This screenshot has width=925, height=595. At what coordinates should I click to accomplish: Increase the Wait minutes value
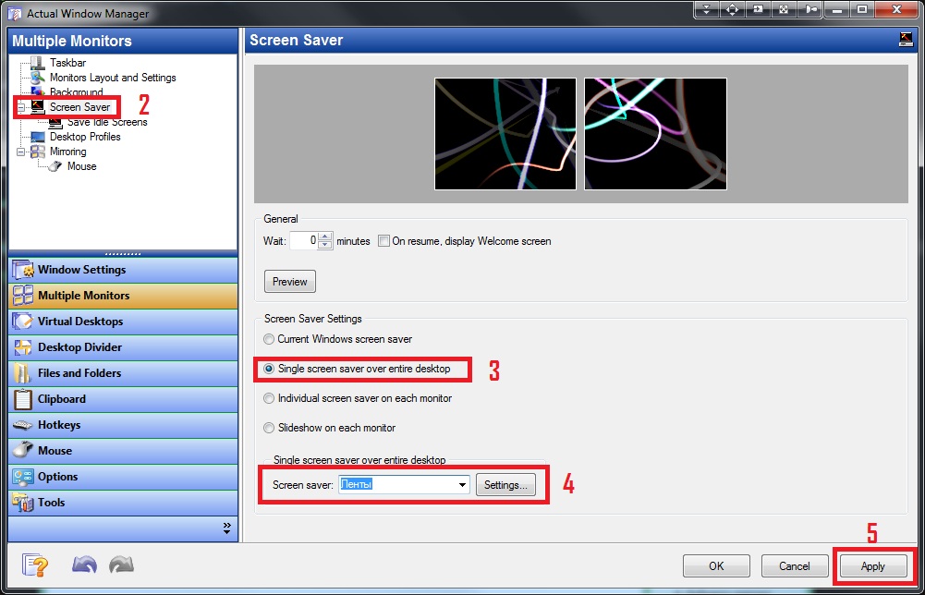point(325,237)
